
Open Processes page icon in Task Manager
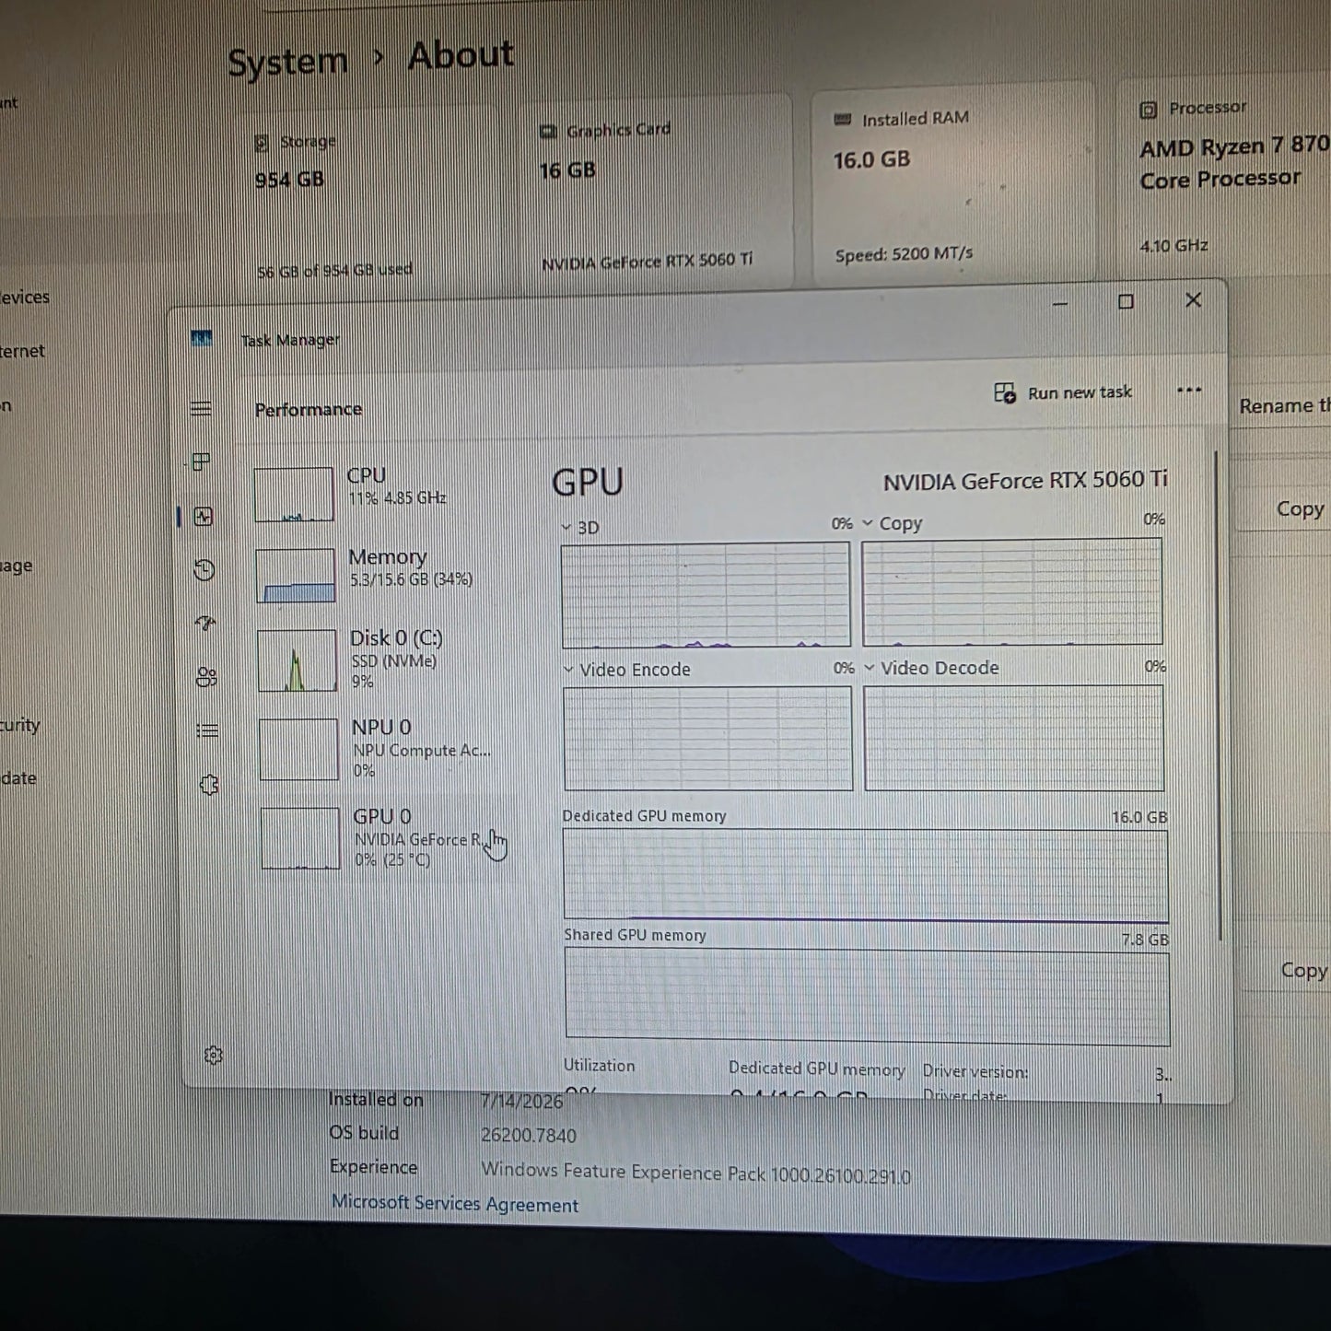tap(202, 461)
